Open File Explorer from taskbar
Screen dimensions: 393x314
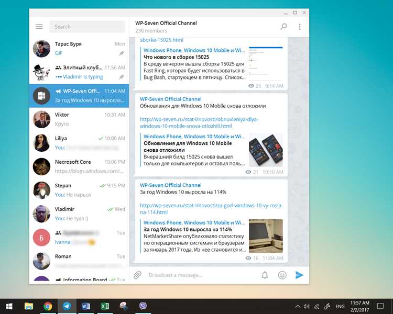[29, 306]
